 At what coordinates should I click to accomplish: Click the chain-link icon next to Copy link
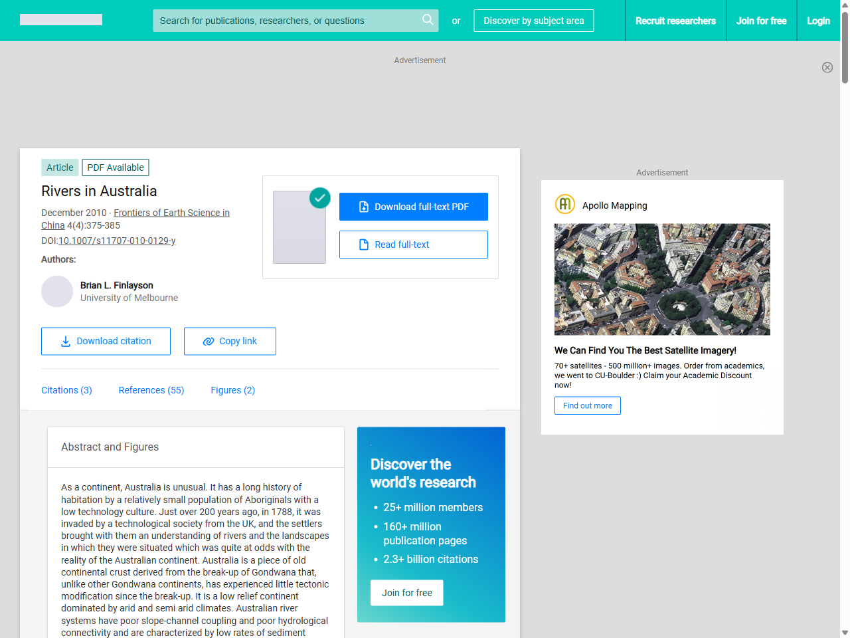point(208,341)
